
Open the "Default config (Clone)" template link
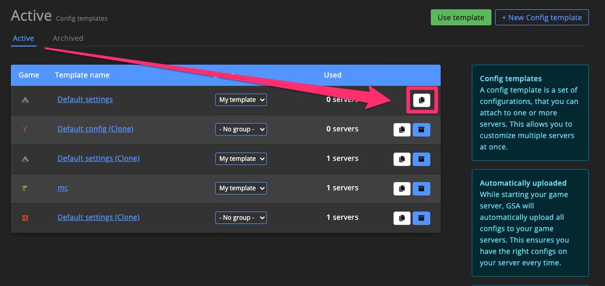pos(95,129)
